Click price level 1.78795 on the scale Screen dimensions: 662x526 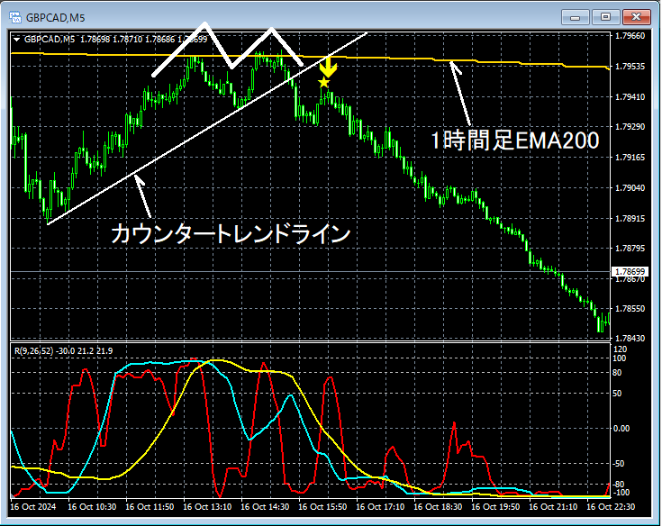[630, 249]
